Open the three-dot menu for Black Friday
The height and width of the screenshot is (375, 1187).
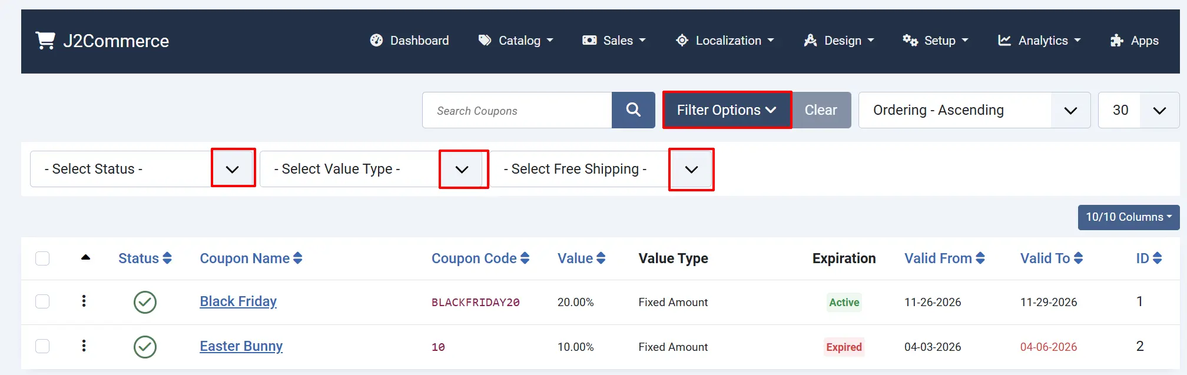pyautogui.click(x=84, y=301)
